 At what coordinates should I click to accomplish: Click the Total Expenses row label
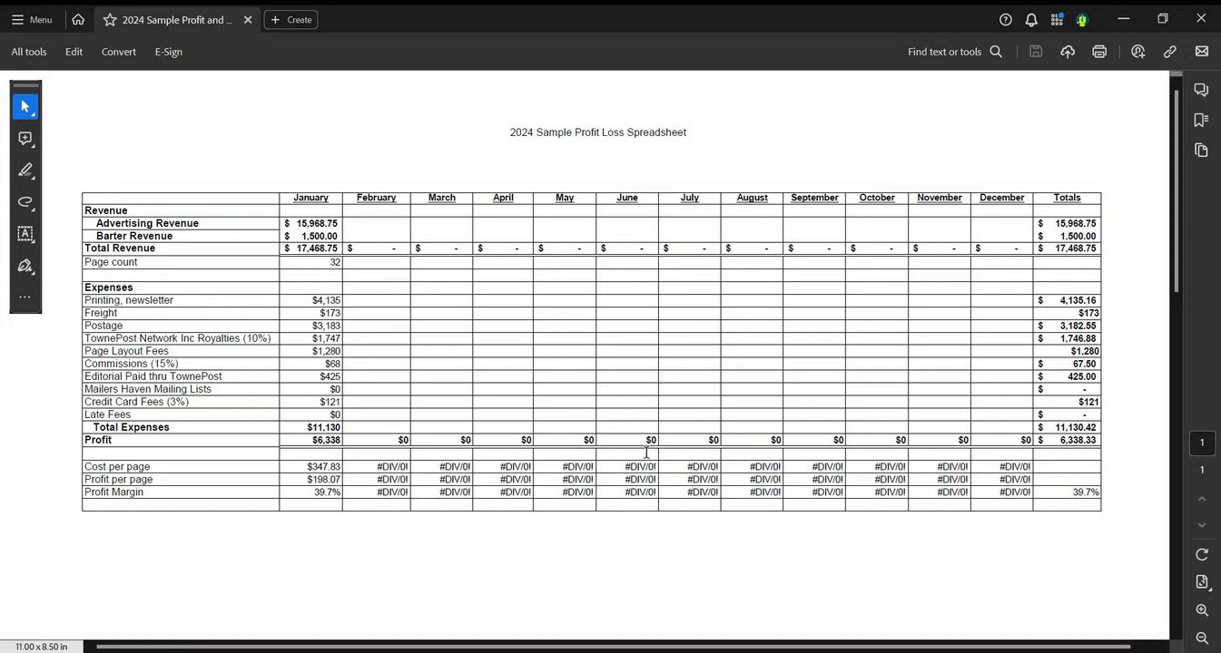pos(131,427)
